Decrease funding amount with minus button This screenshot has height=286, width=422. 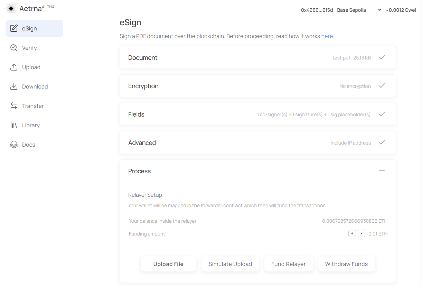[361, 234]
